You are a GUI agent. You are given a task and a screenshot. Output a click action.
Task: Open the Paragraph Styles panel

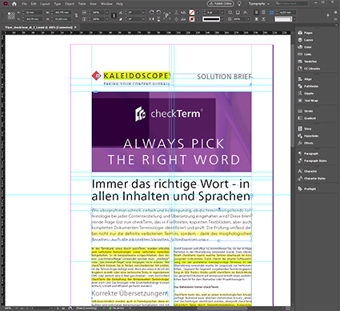point(312,161)
